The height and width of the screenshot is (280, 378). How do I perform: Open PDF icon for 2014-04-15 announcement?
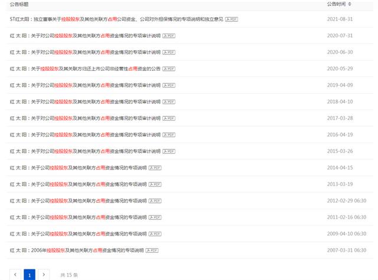coord(155,168)
